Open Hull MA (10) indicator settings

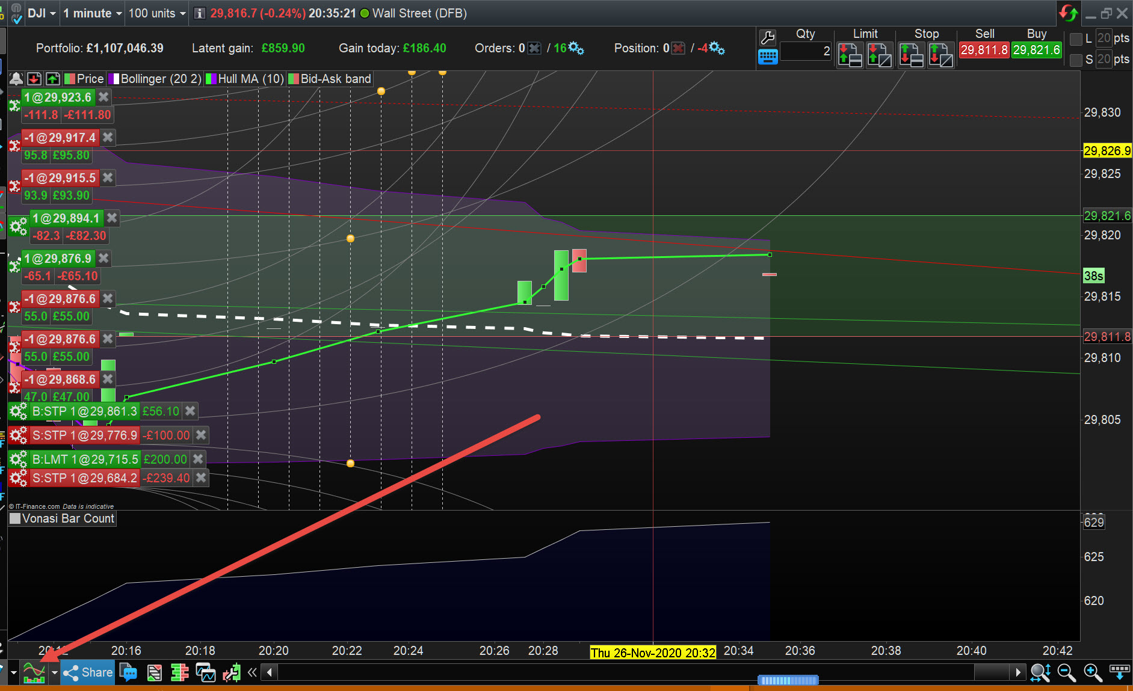[x=245, y=79]
